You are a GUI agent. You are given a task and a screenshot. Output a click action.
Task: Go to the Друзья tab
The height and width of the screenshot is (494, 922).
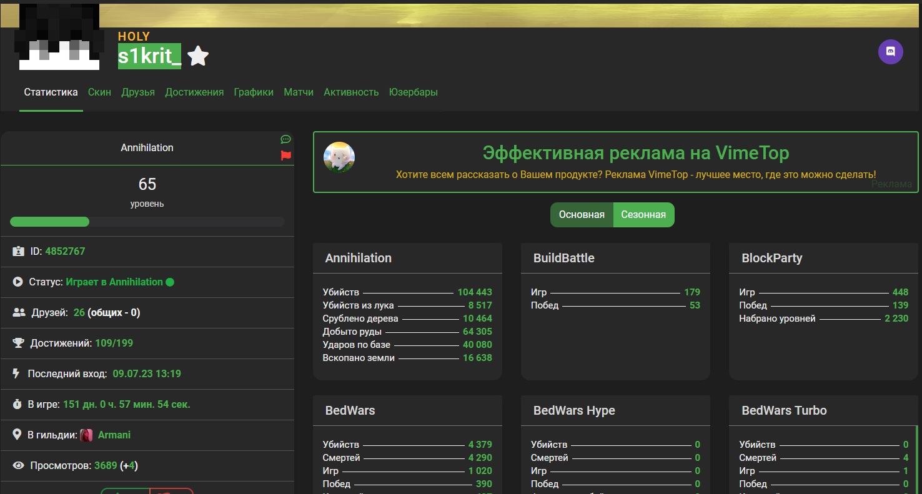[138, 92]
